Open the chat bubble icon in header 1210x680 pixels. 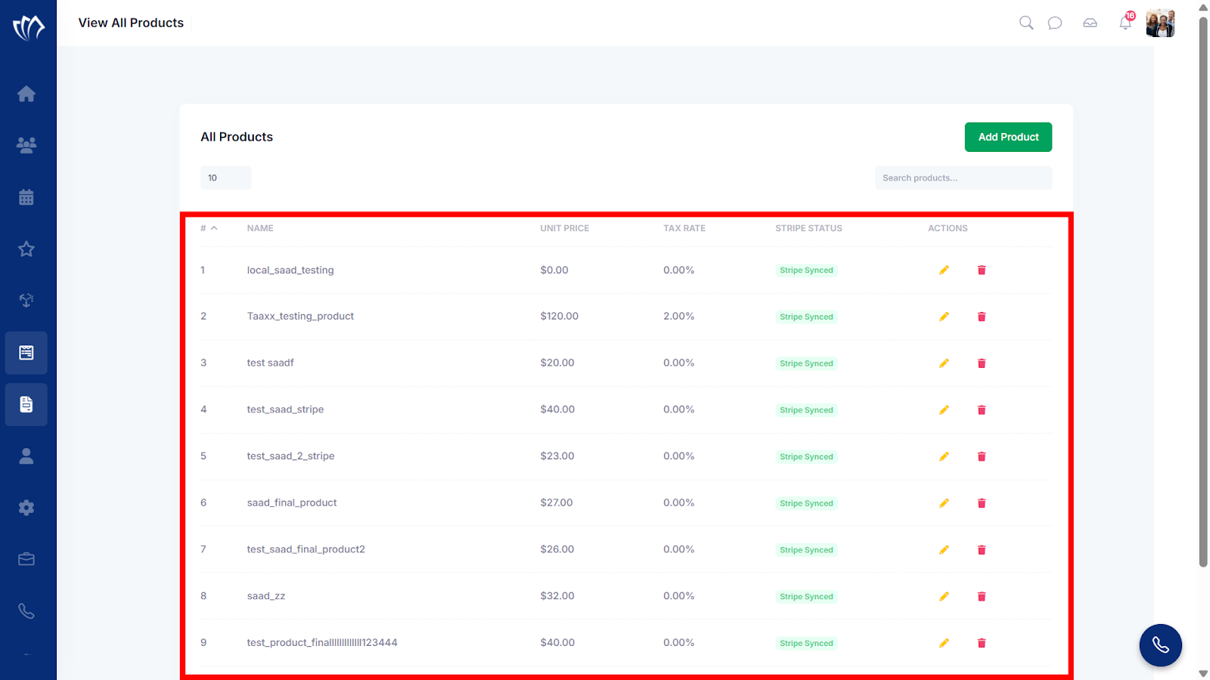(1055, 23)
